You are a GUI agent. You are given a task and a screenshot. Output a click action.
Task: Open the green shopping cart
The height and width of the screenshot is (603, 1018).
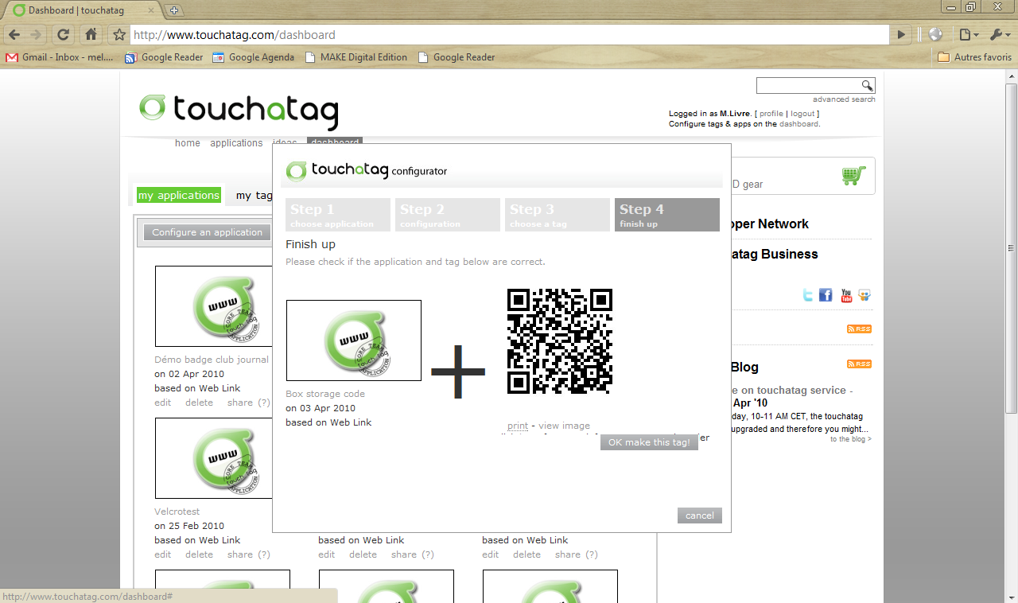[x=853, y=175]
